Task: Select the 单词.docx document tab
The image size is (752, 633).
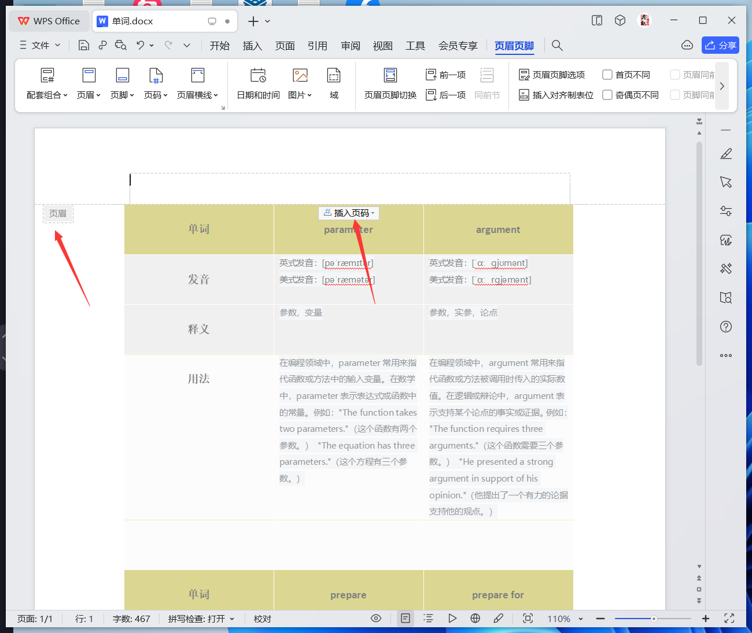Action: coord(165,21)
